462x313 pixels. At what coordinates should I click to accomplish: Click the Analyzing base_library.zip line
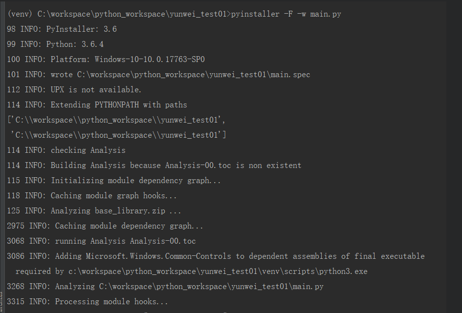94,211
